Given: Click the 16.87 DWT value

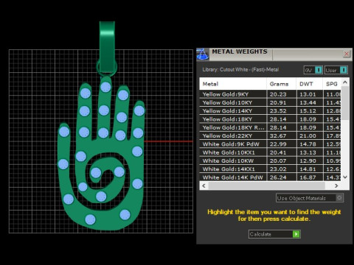Looking at the screenshot, I should coord(308,177).
